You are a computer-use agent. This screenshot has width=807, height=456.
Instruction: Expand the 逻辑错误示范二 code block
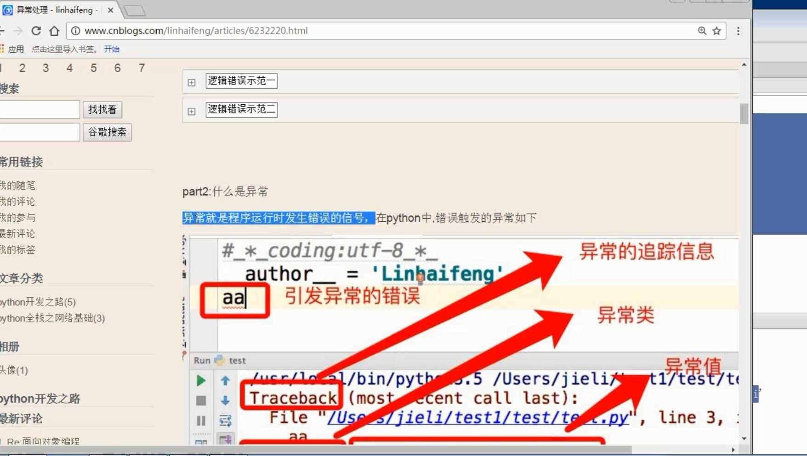tap(192, 112)
